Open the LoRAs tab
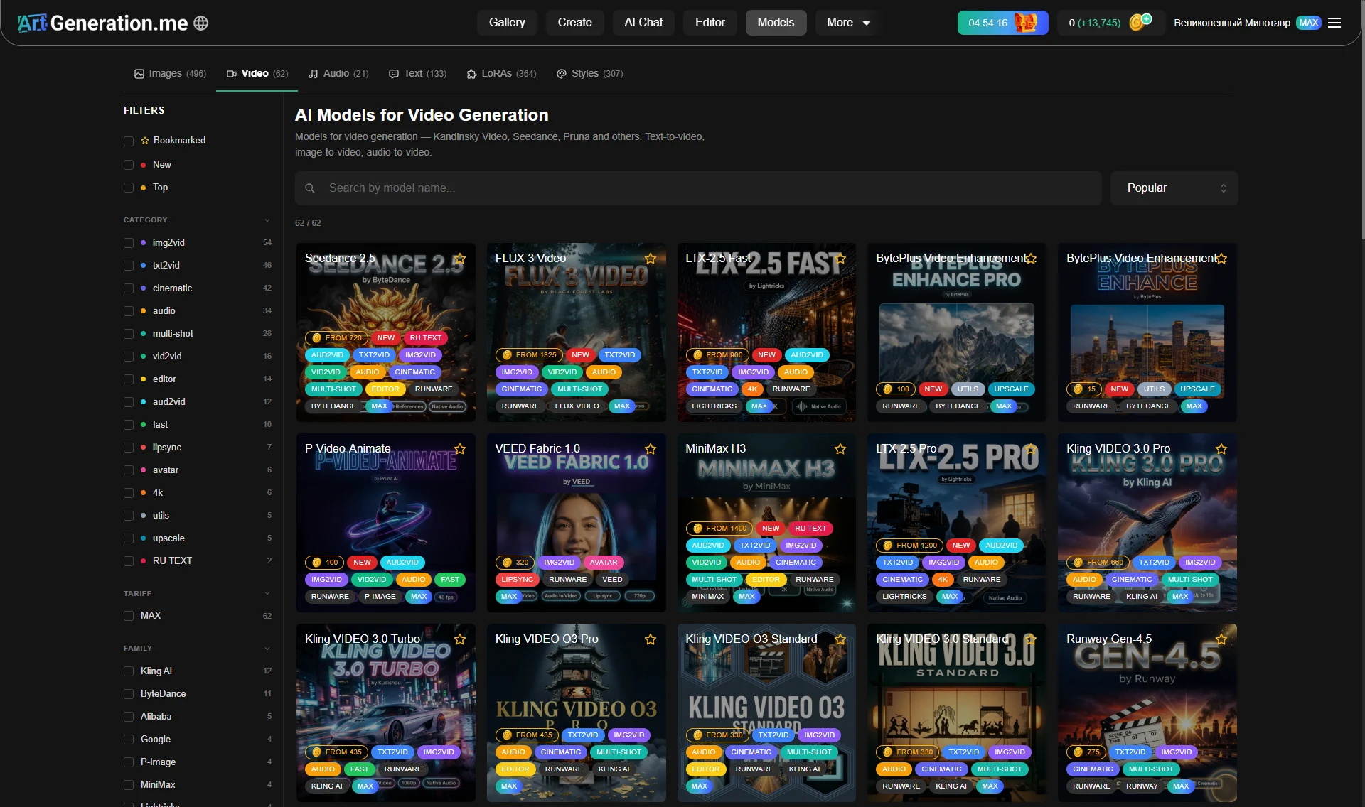 [x=501, y=74]
